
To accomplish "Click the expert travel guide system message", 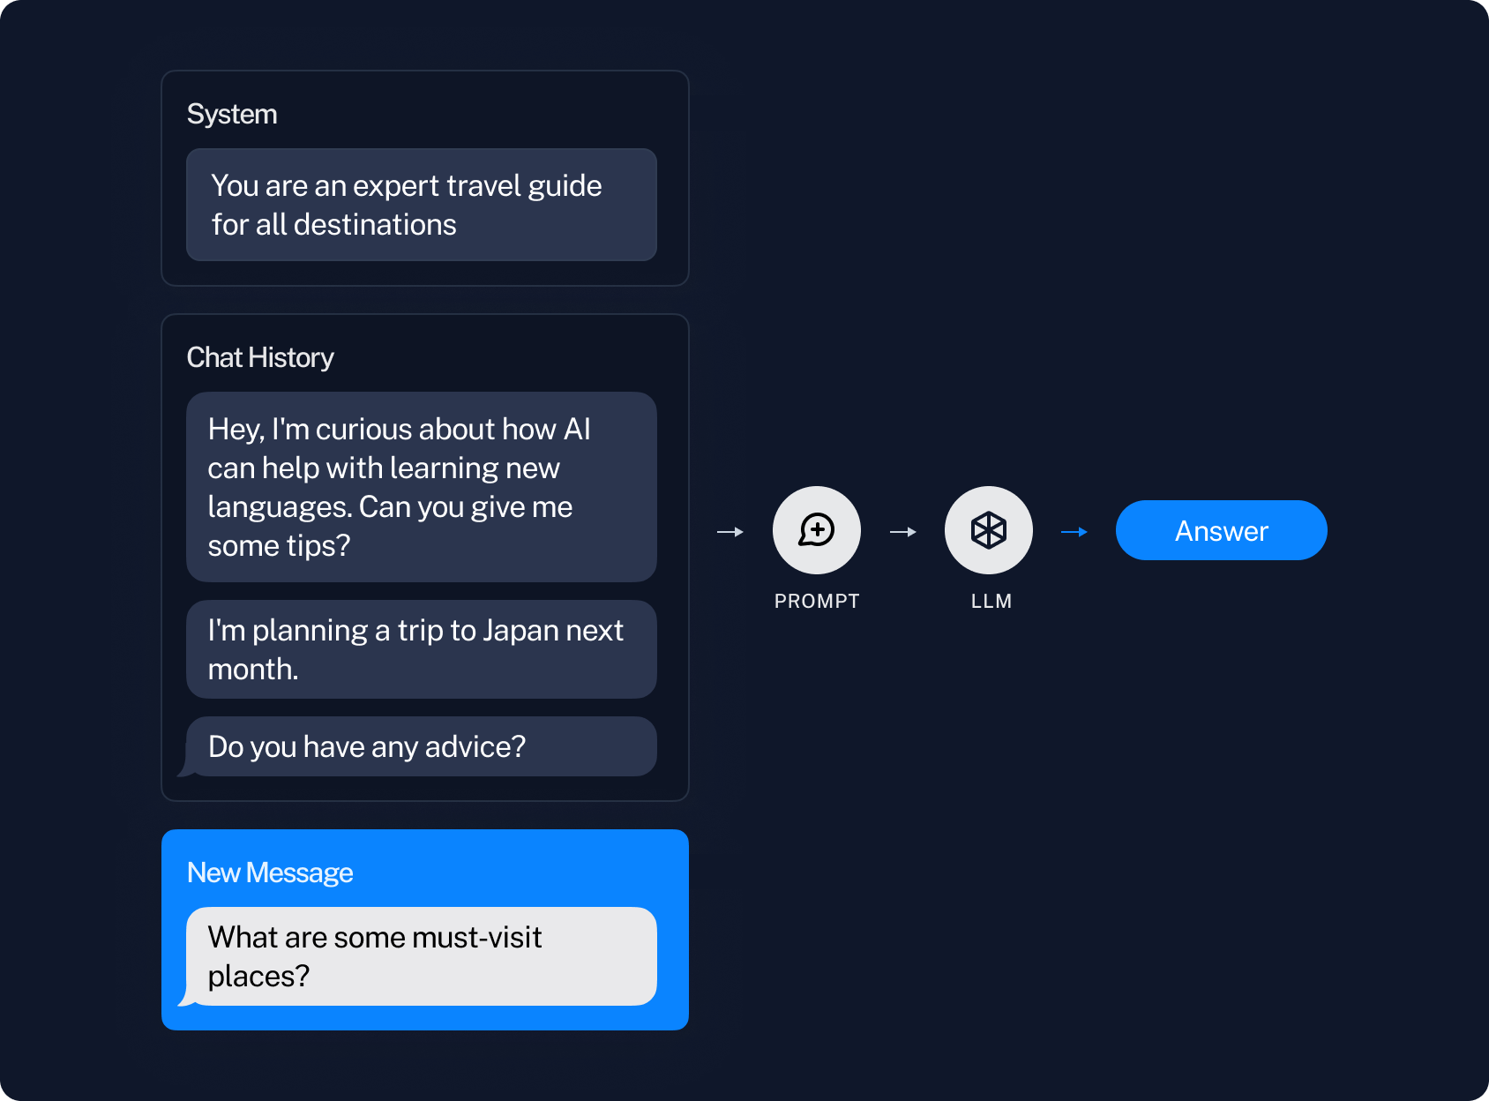I will 422,205.
